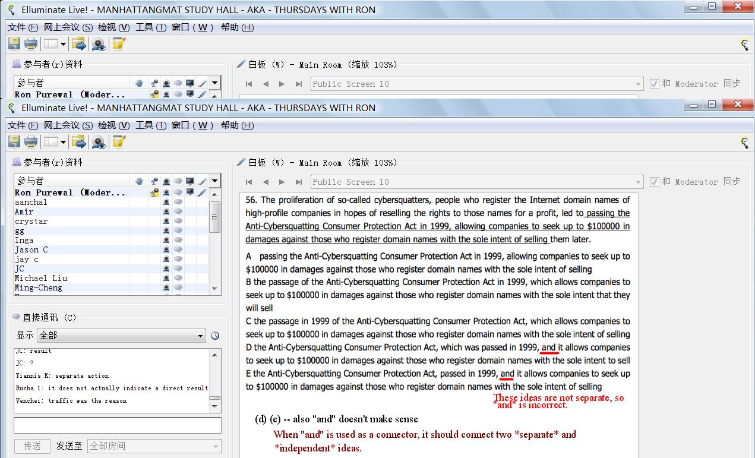This screenshot has width=755, height=458.
Task: Toggle crystar's webcam permission icon
Action: tap(166, 221)
